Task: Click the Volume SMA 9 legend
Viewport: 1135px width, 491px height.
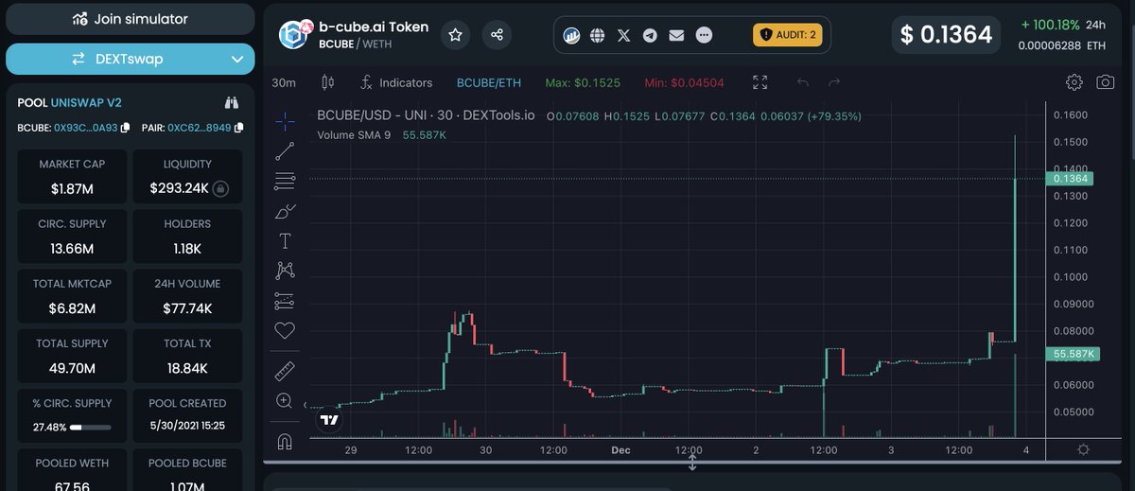Action: coord(381,135)
